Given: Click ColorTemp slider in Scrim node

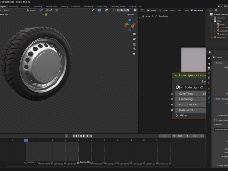Looking at the screenshot, I should 190,94.
